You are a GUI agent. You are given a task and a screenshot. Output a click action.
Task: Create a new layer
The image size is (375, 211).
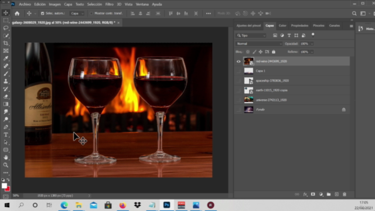coord(336,194)
